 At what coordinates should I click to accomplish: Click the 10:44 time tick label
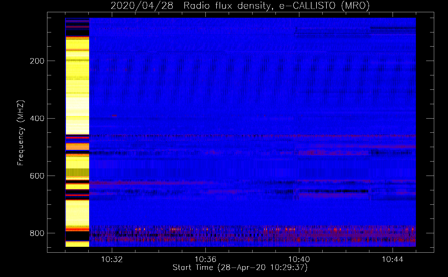[393, 260]
